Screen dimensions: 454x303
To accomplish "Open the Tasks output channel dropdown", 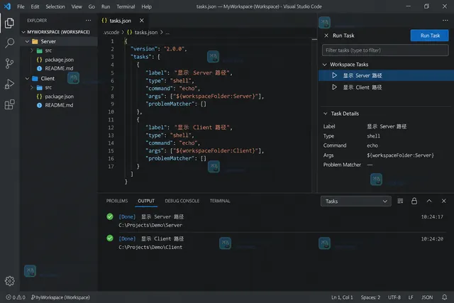I will [x=355, y=201].
